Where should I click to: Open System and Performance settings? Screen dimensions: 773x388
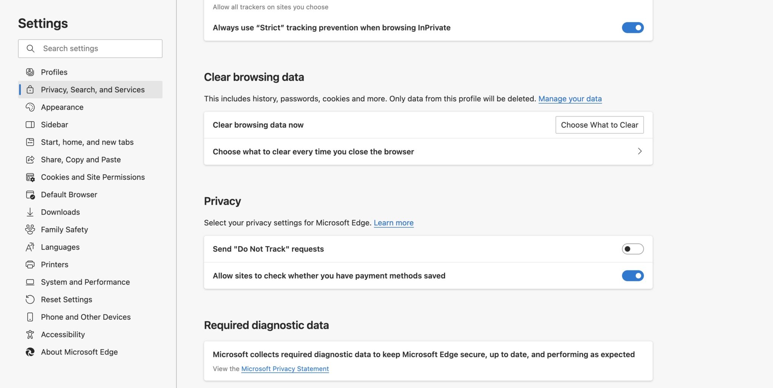pyautogui.click(x=85, y=282)
